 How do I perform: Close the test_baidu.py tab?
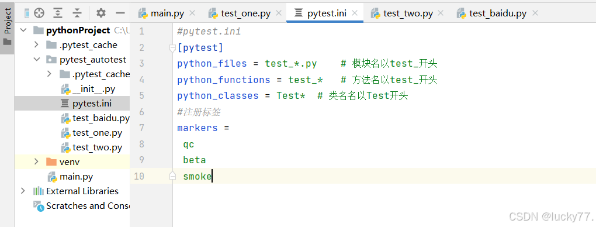535,13
